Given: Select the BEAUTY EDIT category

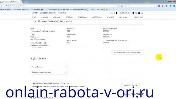Looking at the screenshot, I should click(139, 17).
